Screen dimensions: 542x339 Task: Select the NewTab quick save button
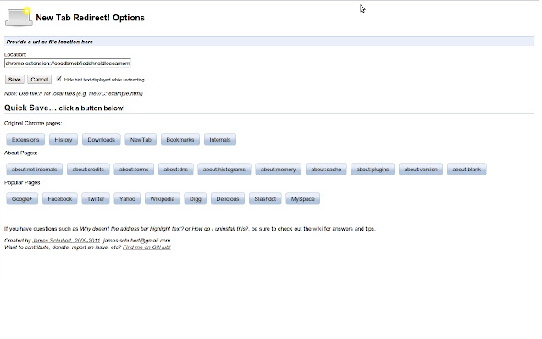(x=141, y=140)
